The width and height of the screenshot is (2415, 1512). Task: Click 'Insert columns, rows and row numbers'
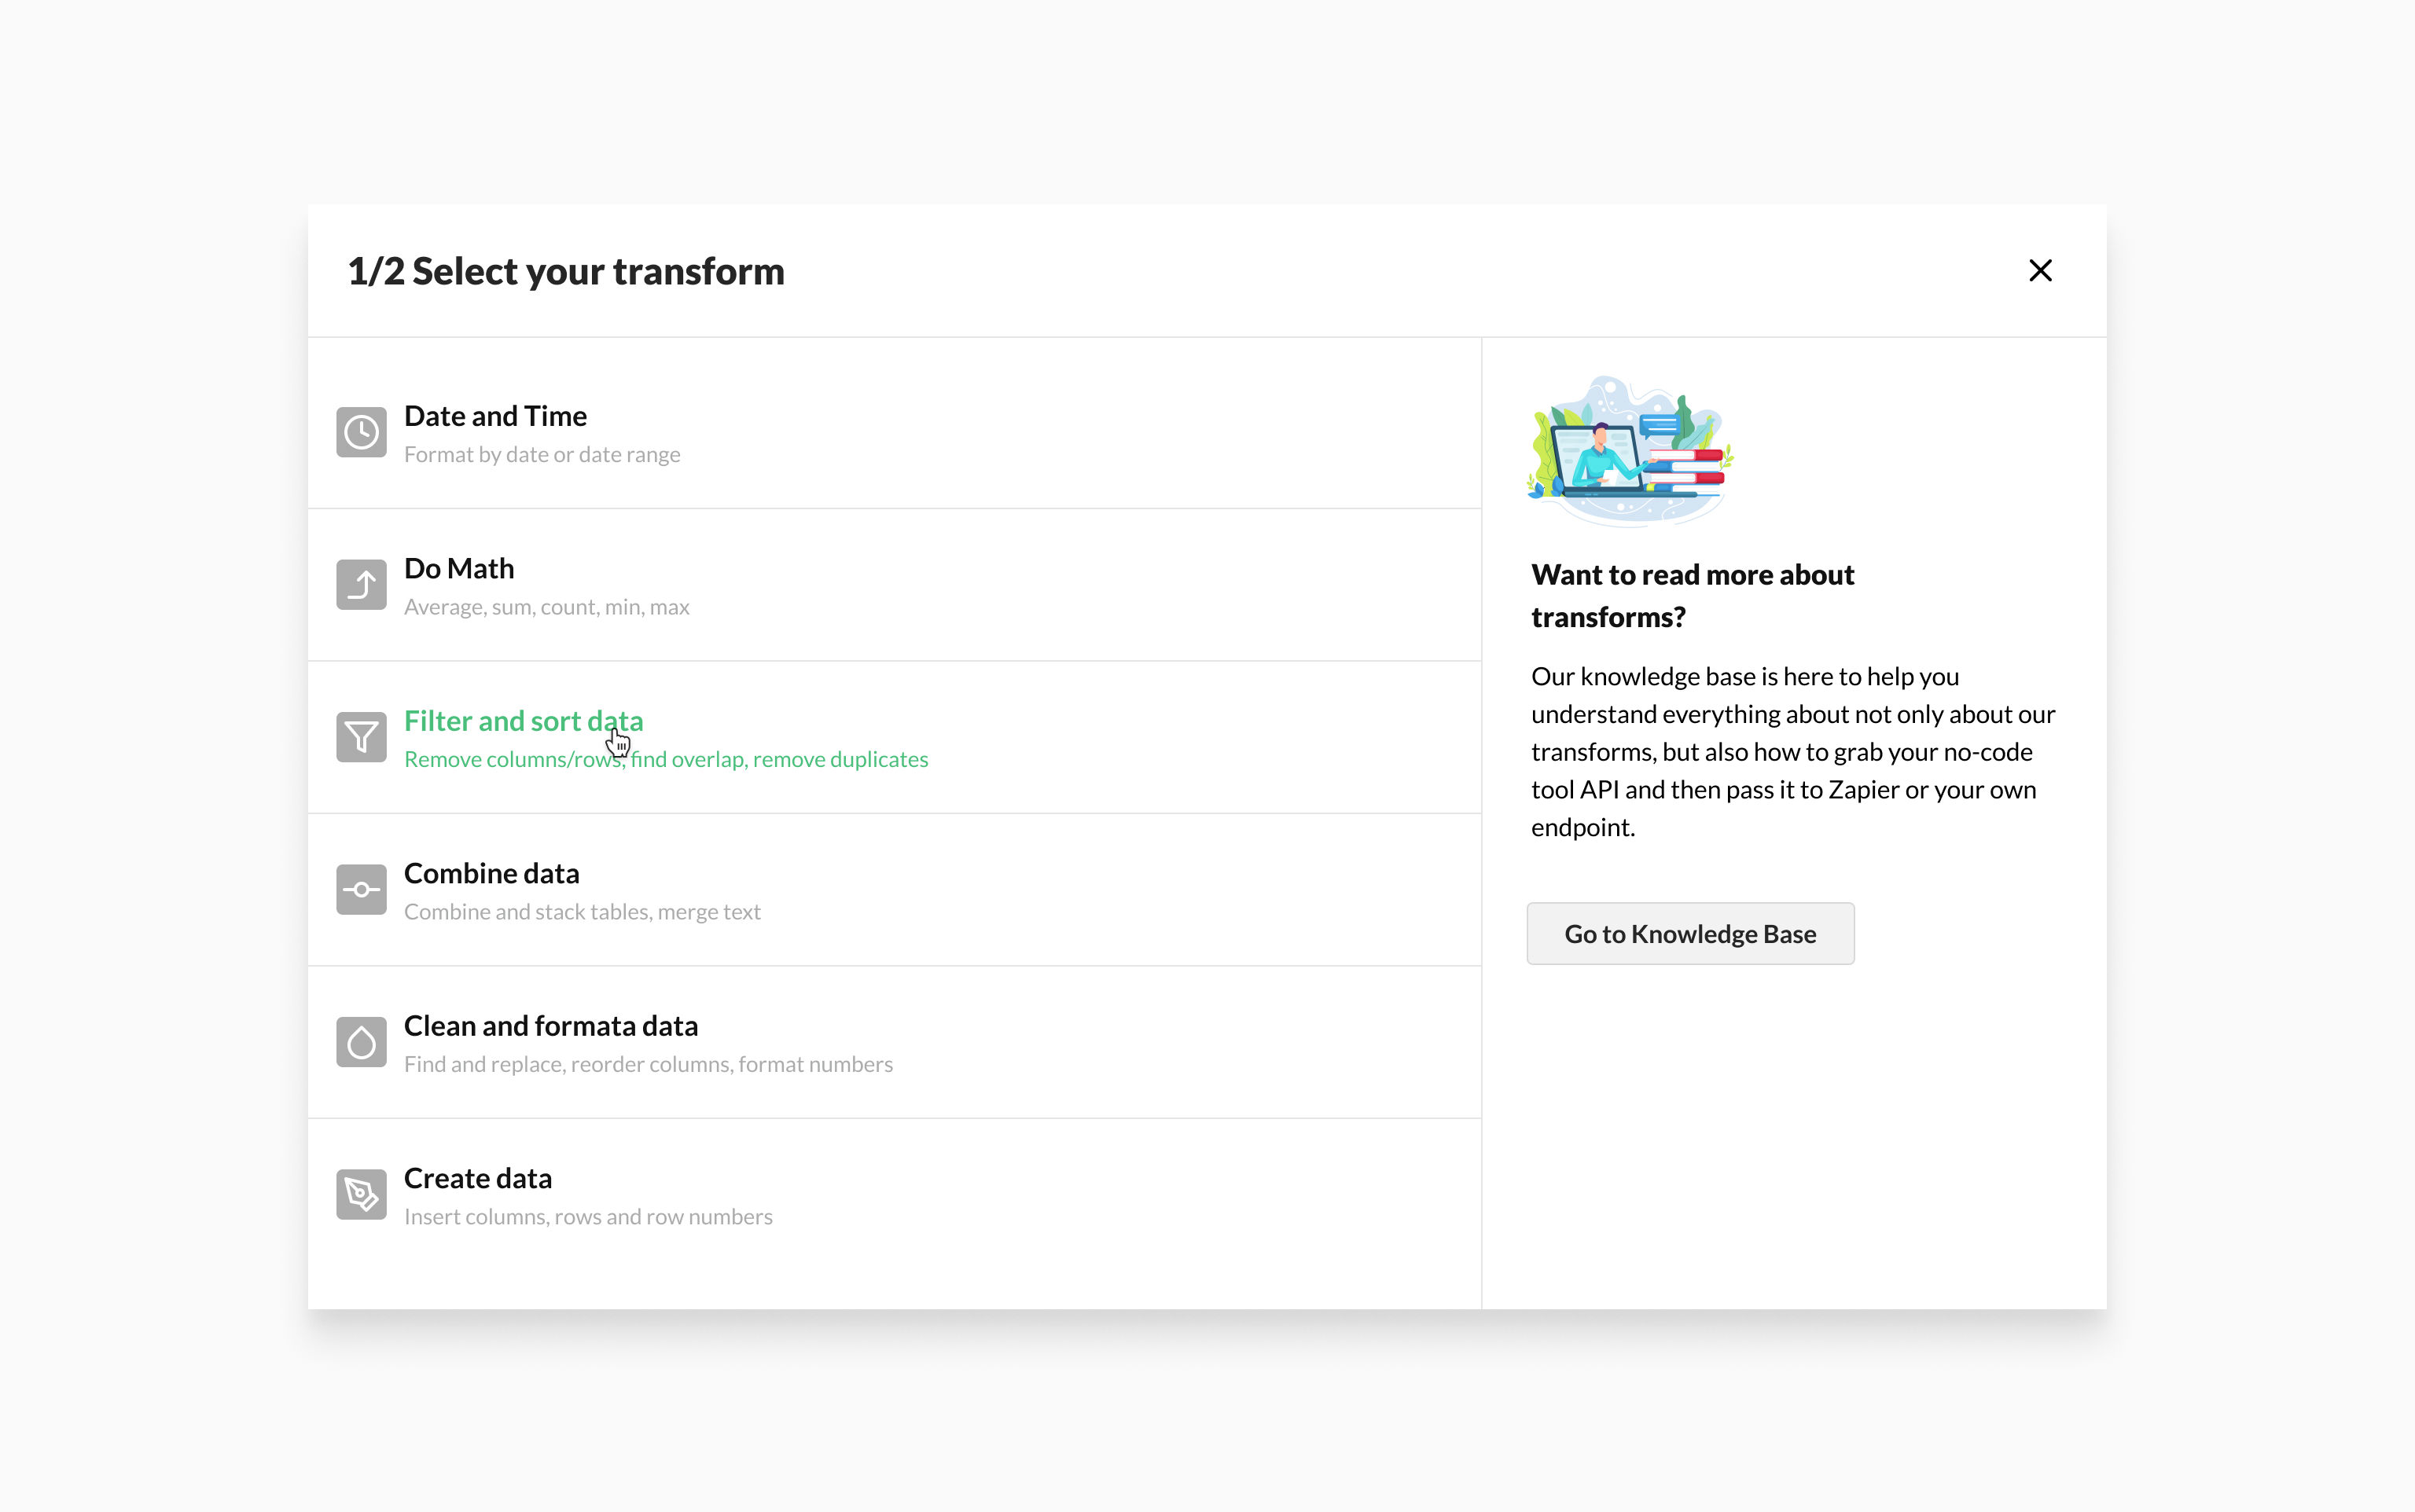click(587, 1217)
